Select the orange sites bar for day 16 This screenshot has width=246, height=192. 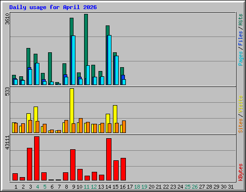click(x=124, y=127)
